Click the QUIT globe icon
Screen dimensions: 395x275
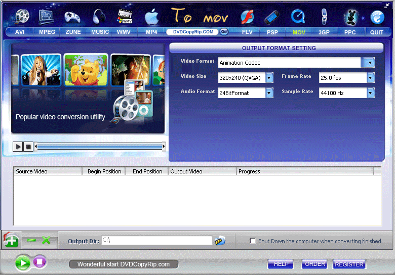(377, 17)
